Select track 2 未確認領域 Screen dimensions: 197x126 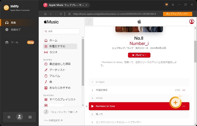(x=139, y=90)
